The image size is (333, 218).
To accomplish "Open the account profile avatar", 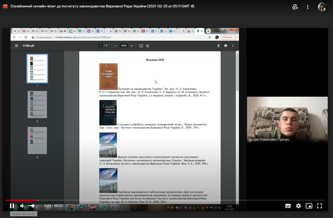I will pyautogui.click(x=322, y=7).
